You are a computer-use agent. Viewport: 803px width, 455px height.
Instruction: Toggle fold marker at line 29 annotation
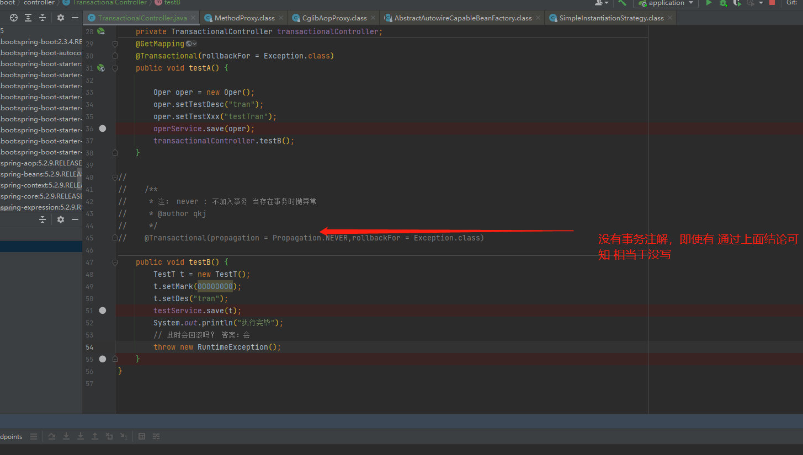(115, 44)
